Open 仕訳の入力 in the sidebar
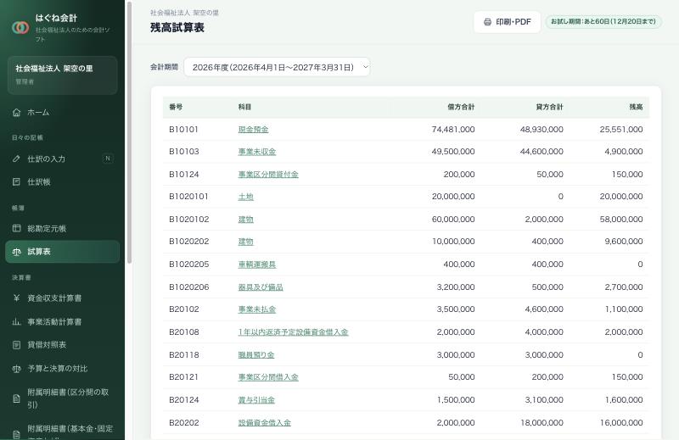This screenshot has height=440, width=679. (62, 159)
